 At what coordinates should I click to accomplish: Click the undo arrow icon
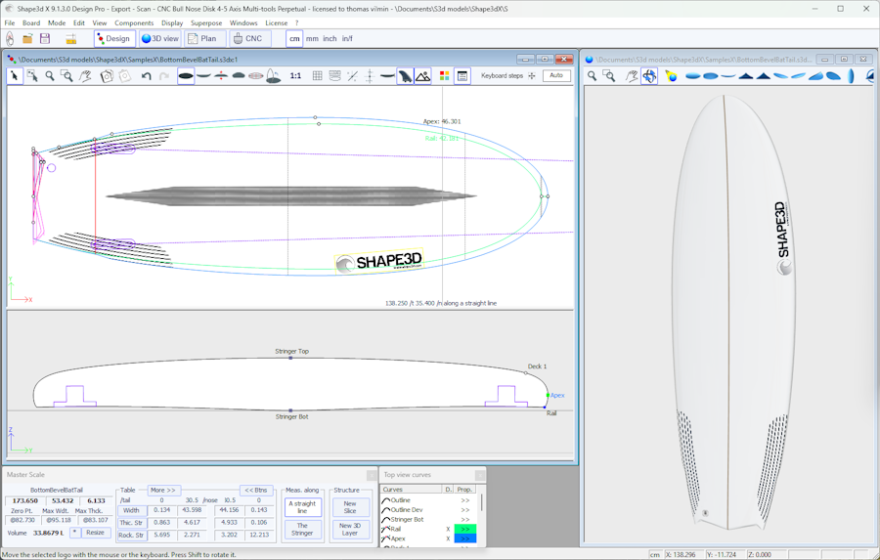click(x=147, y=76)
